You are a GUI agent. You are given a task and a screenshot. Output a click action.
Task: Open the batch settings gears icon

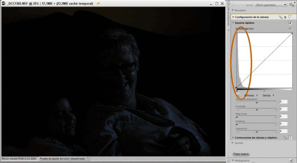(x=292, y=5)
